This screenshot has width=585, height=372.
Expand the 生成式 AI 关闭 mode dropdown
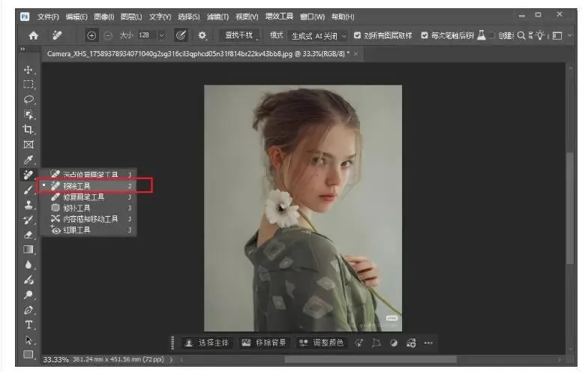click(x=344, y=35)
